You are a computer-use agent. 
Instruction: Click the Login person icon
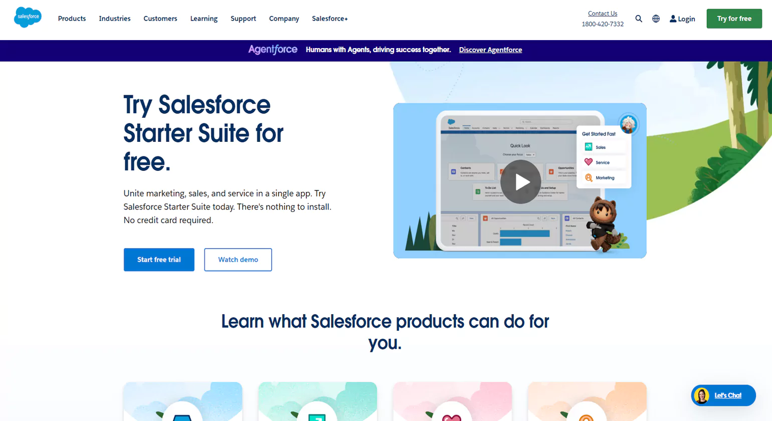tap(672, 19)
